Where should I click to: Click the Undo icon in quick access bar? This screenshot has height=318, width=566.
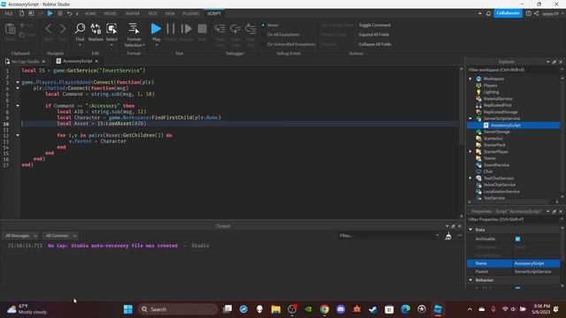69,13
